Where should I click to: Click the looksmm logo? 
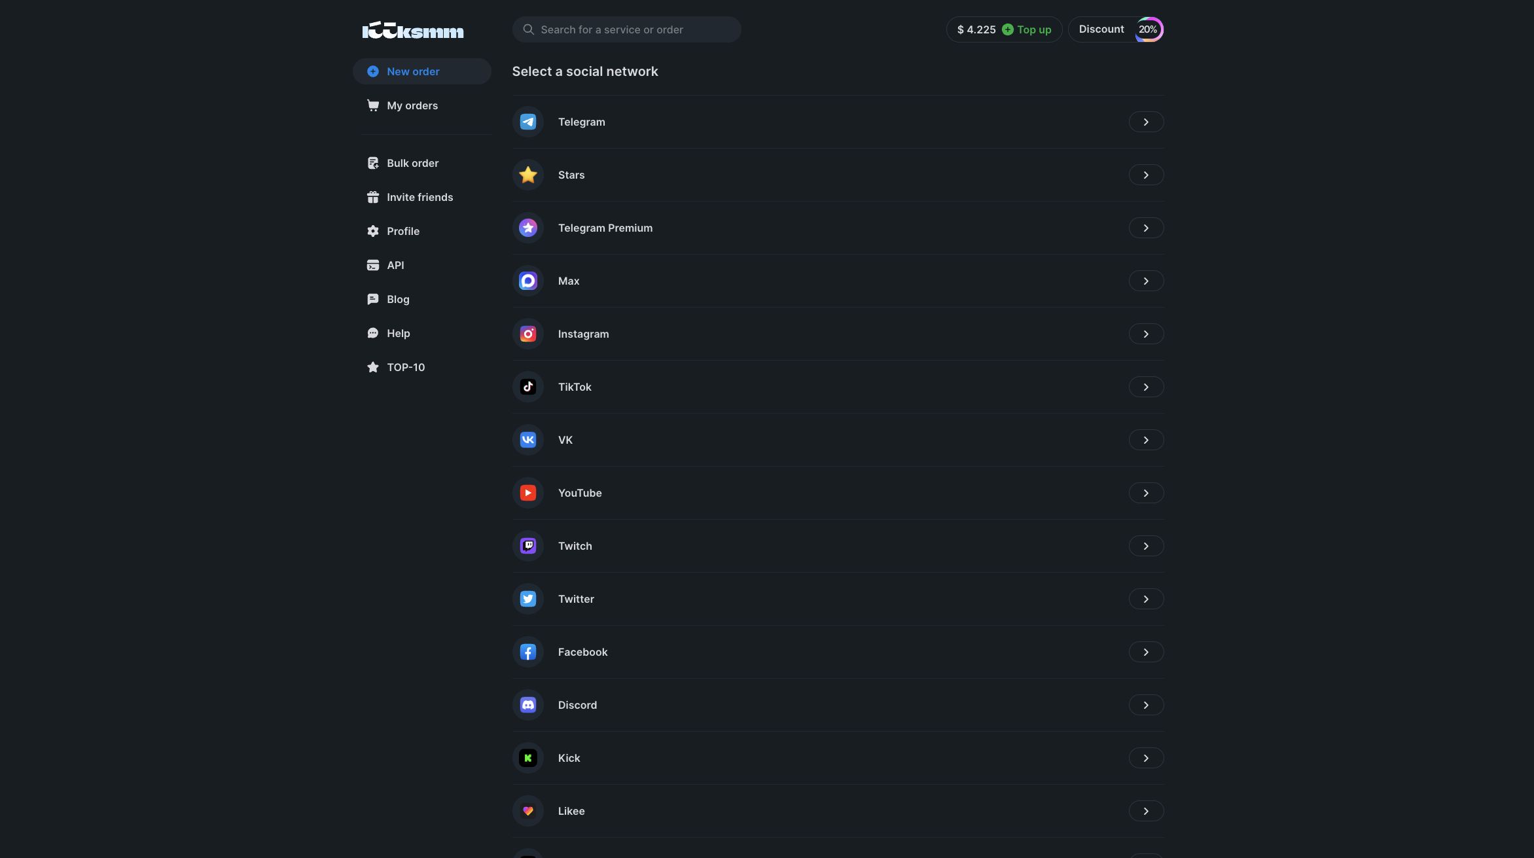pyautogui.click(x=413, y=30)
